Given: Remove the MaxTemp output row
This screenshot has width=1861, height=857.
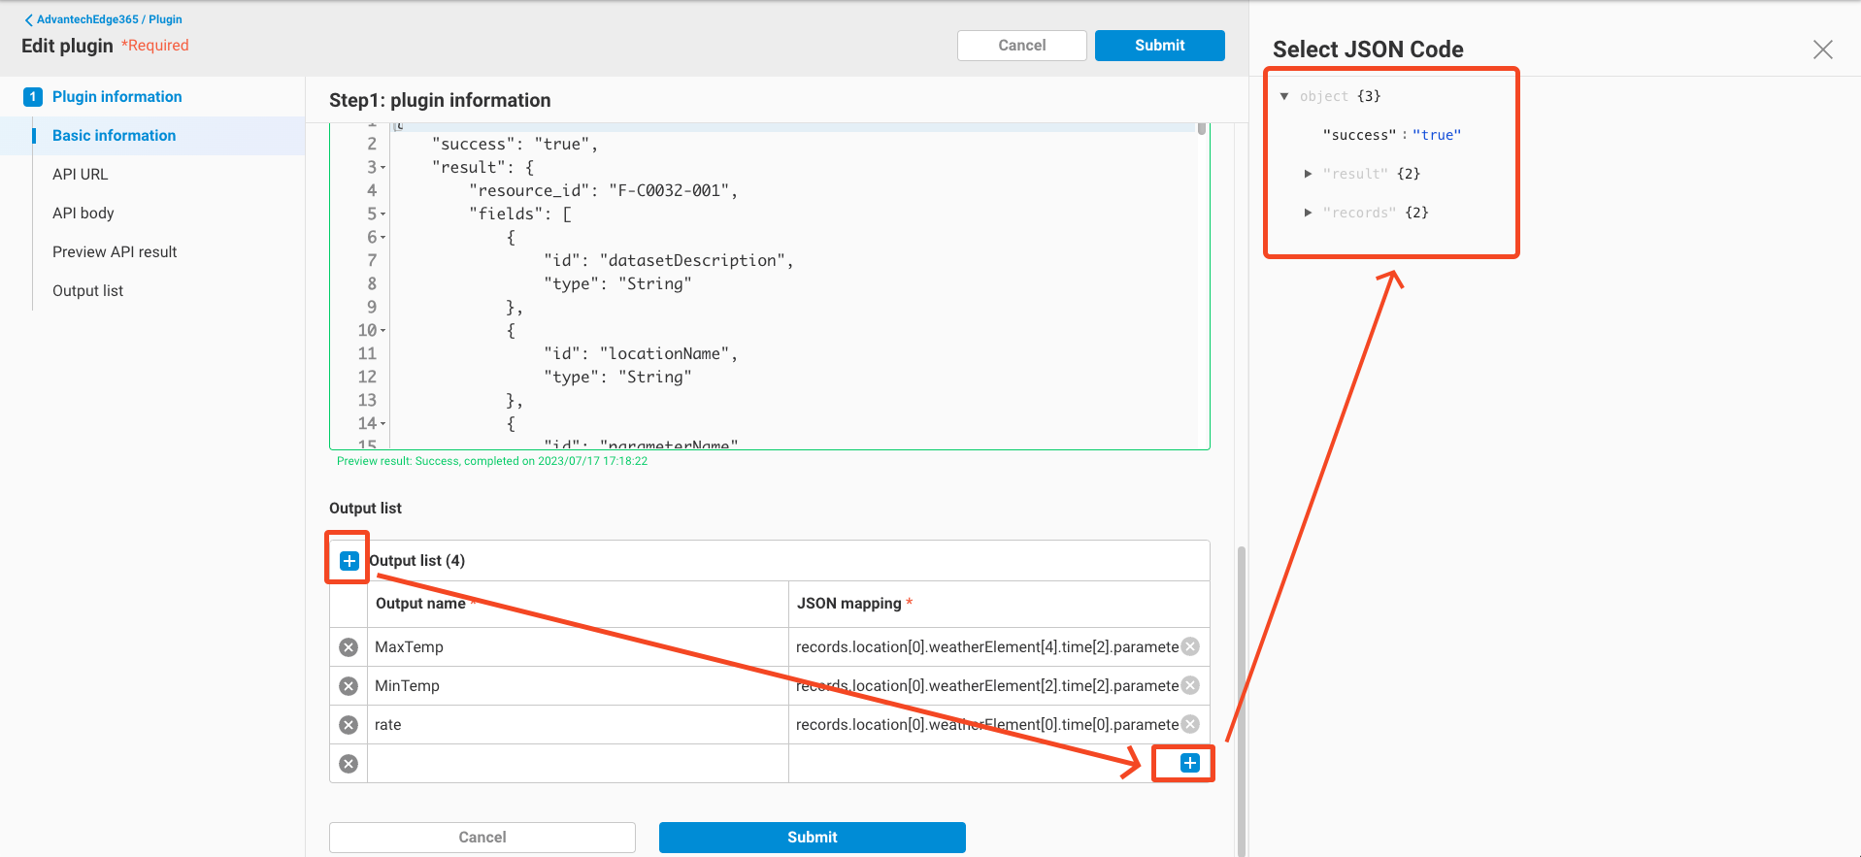Looking at the screenshot, I should click(x=349, y=647).
